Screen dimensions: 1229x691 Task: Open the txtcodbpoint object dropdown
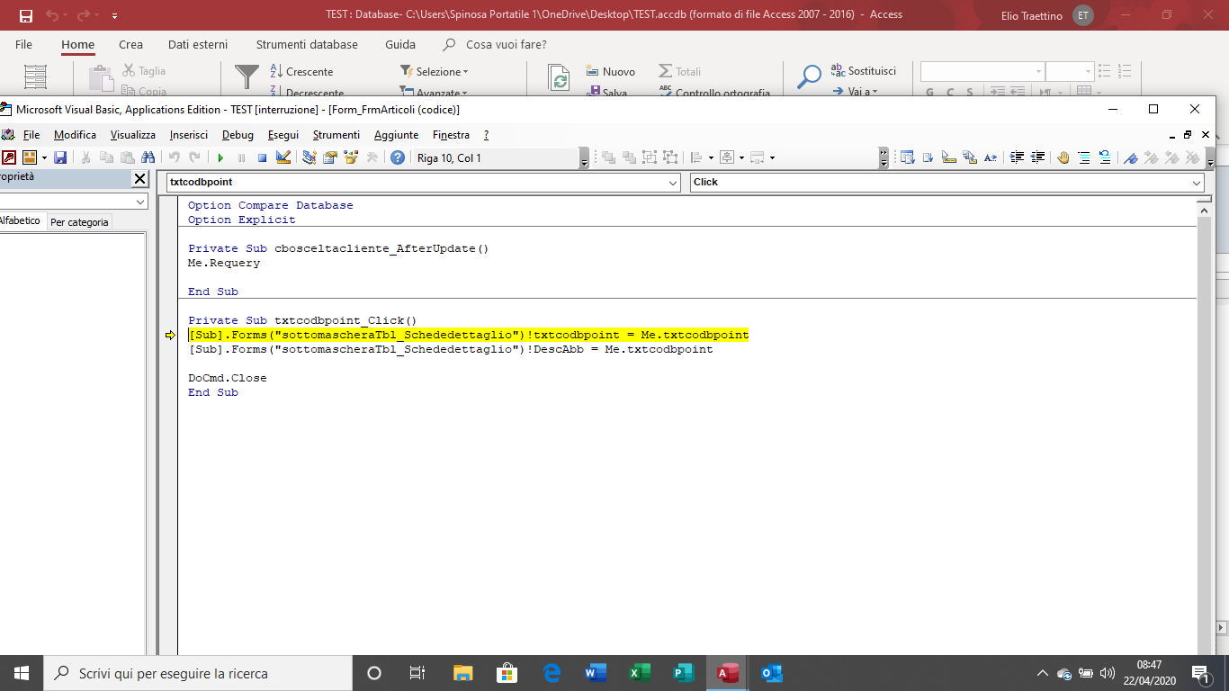(673, 183)
